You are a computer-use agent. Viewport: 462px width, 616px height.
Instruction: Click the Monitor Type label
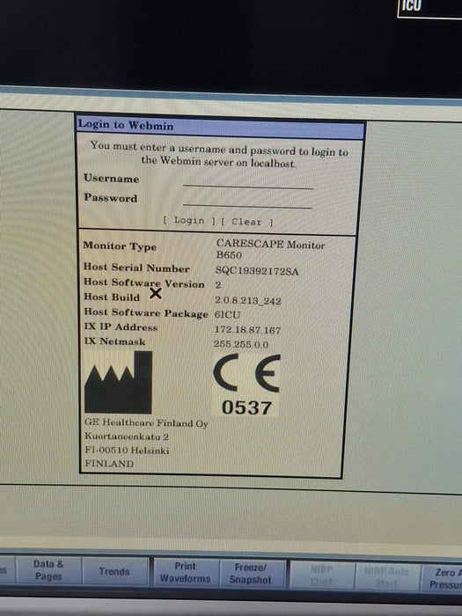[x=120, y=246]
